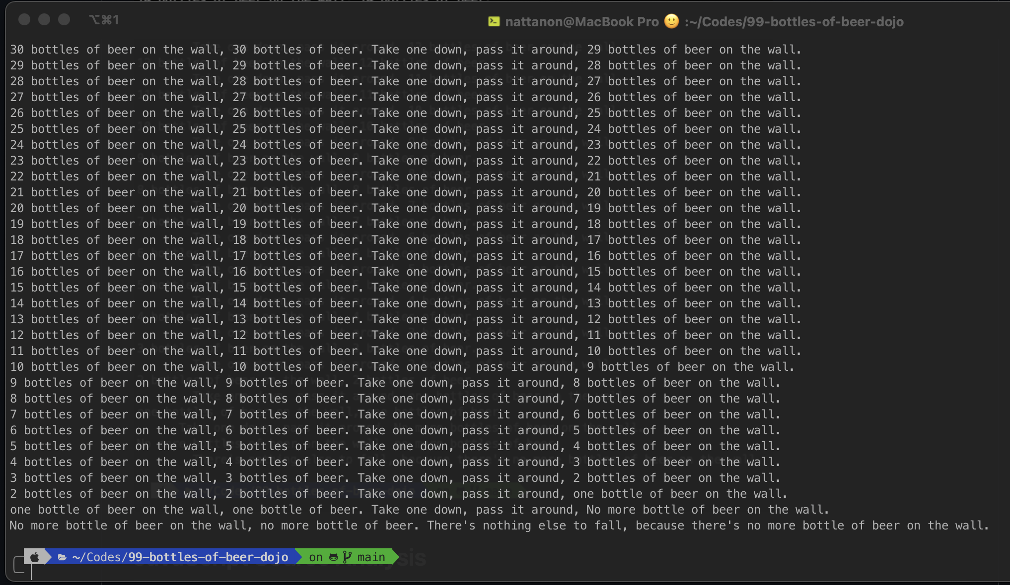Click the gray zoom window button
Viewport: 1010px width, 585px height.
pos(64,19)
